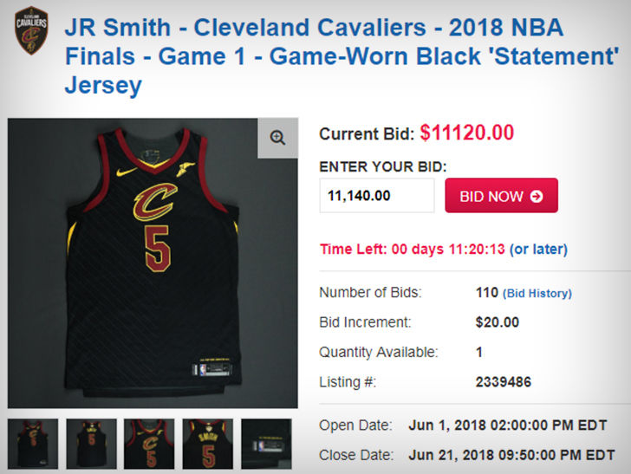Click the Close Date value

tap(511, 455)
